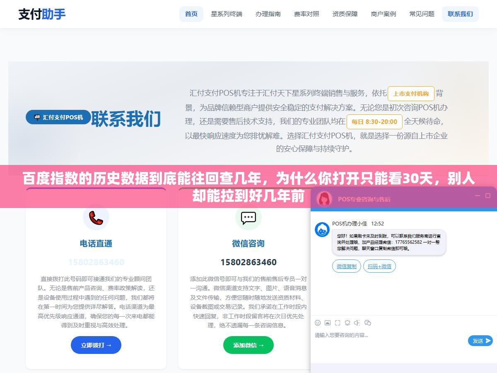Click the 12:52 message timestamp
The height and width of the screenshot is (373, 497).
[377, 223]
